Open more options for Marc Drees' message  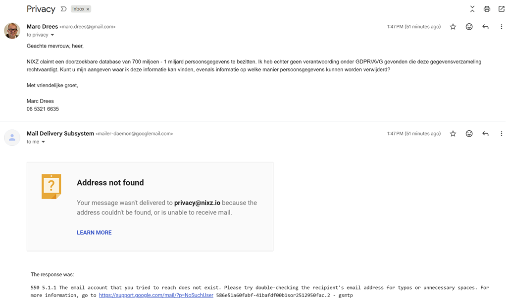tap(501, 27)
